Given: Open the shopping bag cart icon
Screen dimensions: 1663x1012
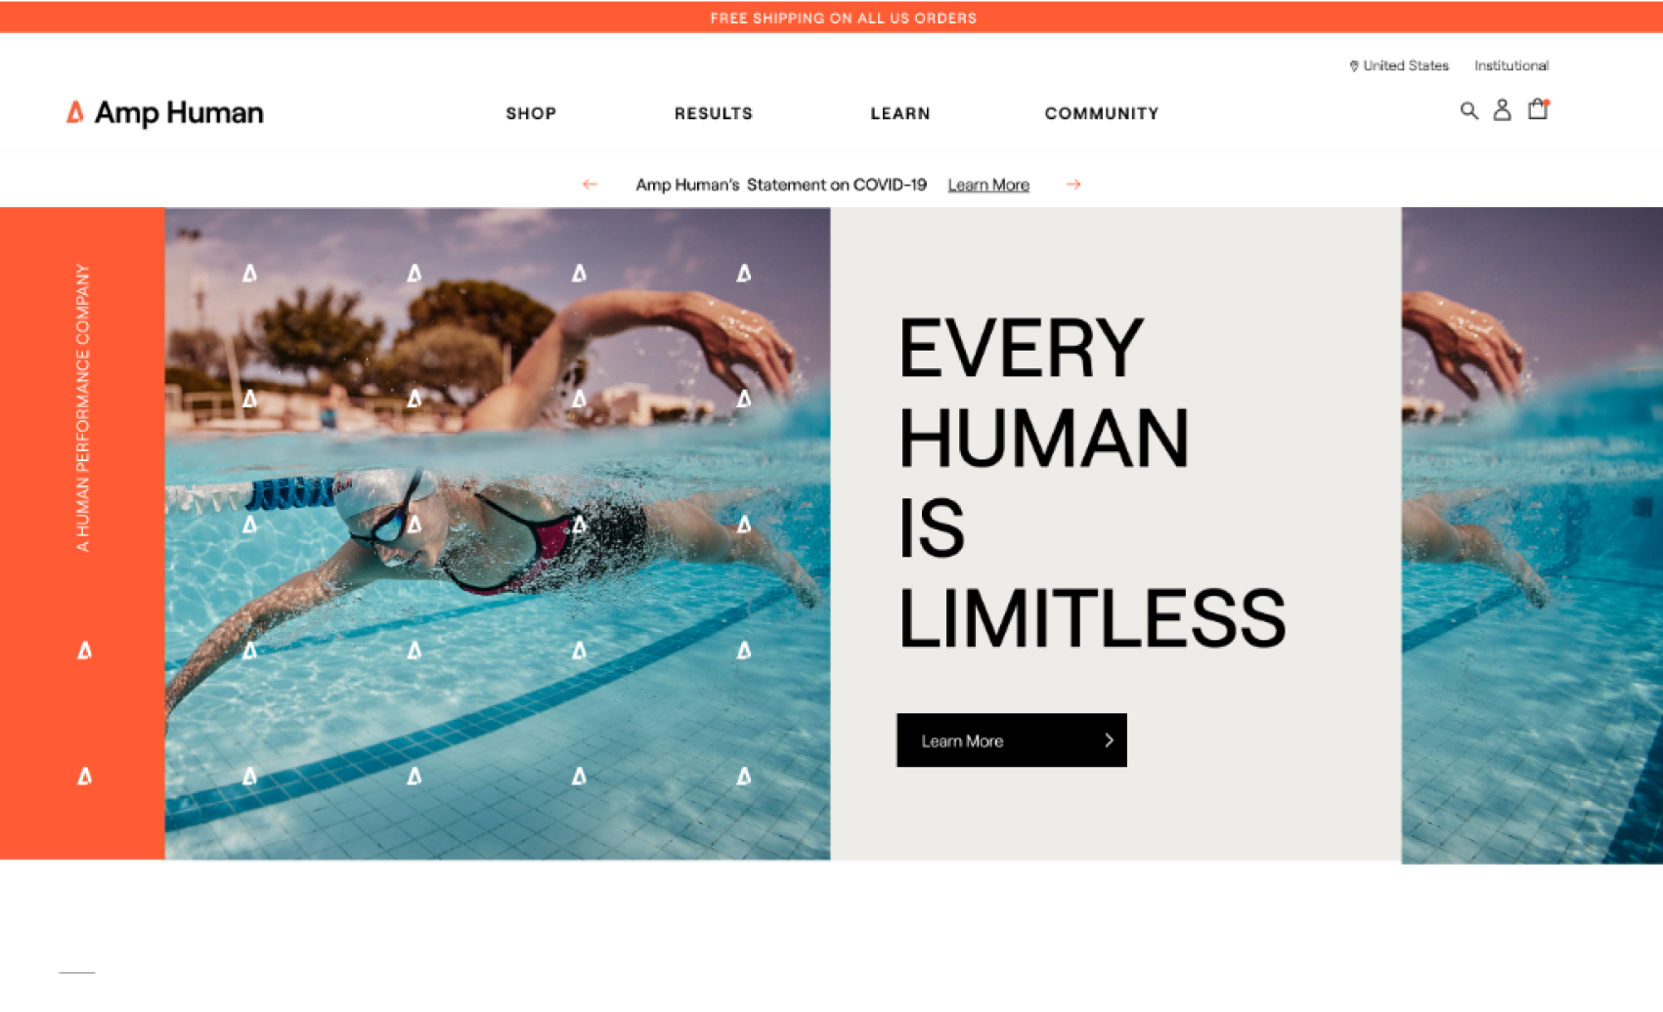Looking at the screenshot, I should [1538, 108].
